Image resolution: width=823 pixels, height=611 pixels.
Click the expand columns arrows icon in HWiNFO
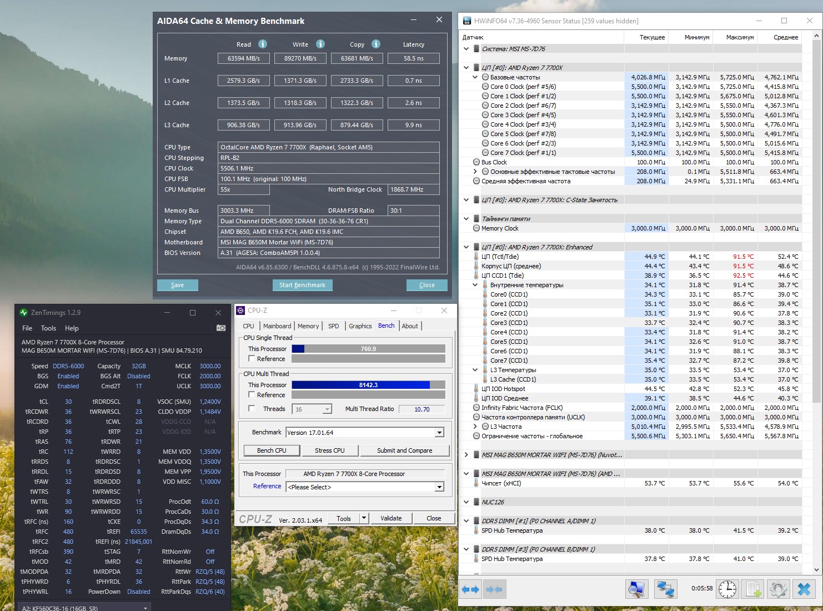470,589
